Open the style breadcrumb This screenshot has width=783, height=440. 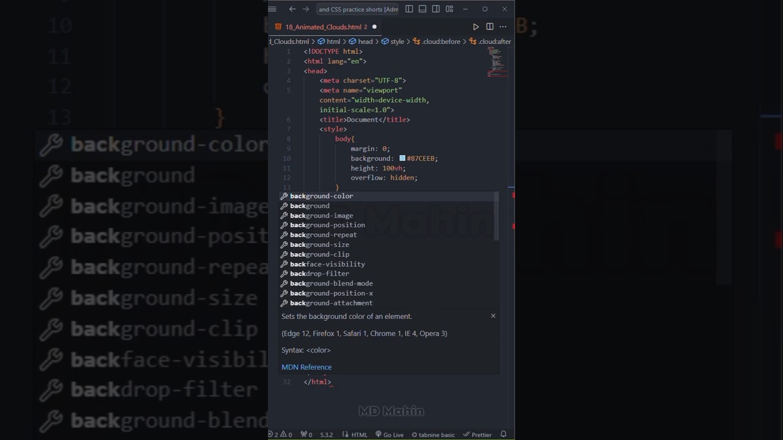(x=393, y=42)
